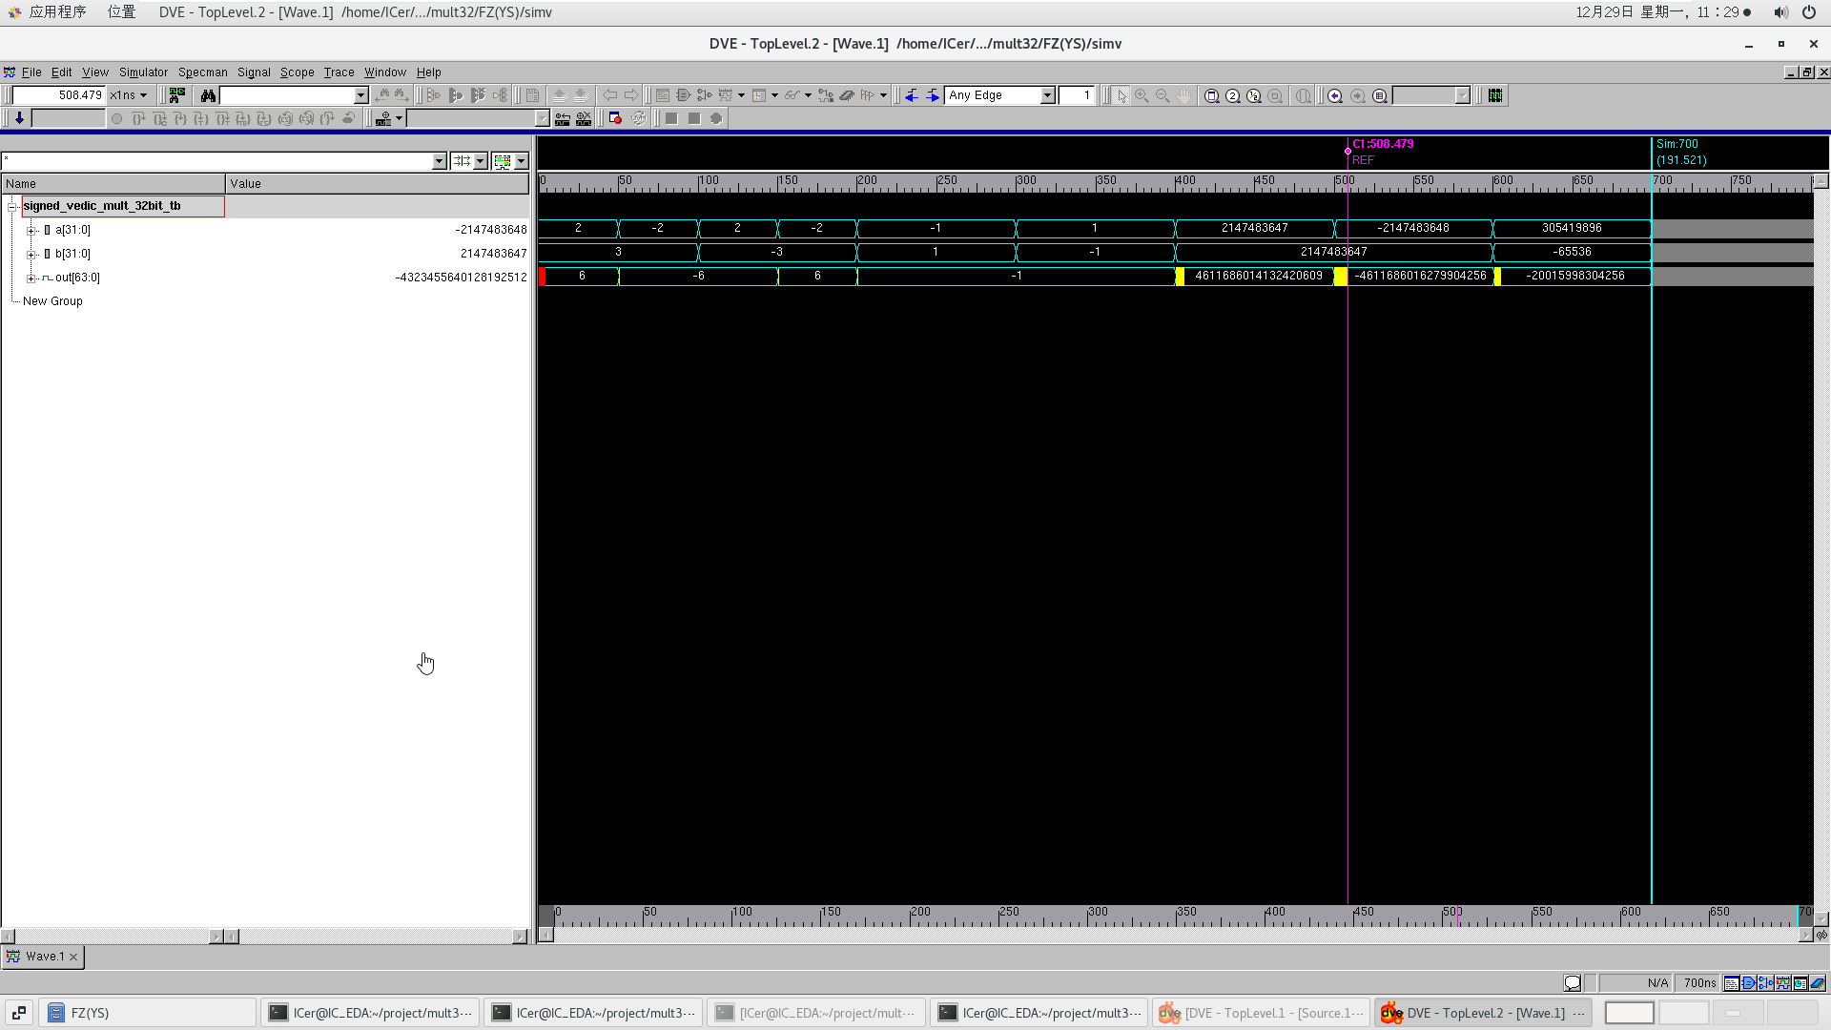1831x1030 pixels.
Task: Zoom to full view of waveform
Action: pos(1212,95)
